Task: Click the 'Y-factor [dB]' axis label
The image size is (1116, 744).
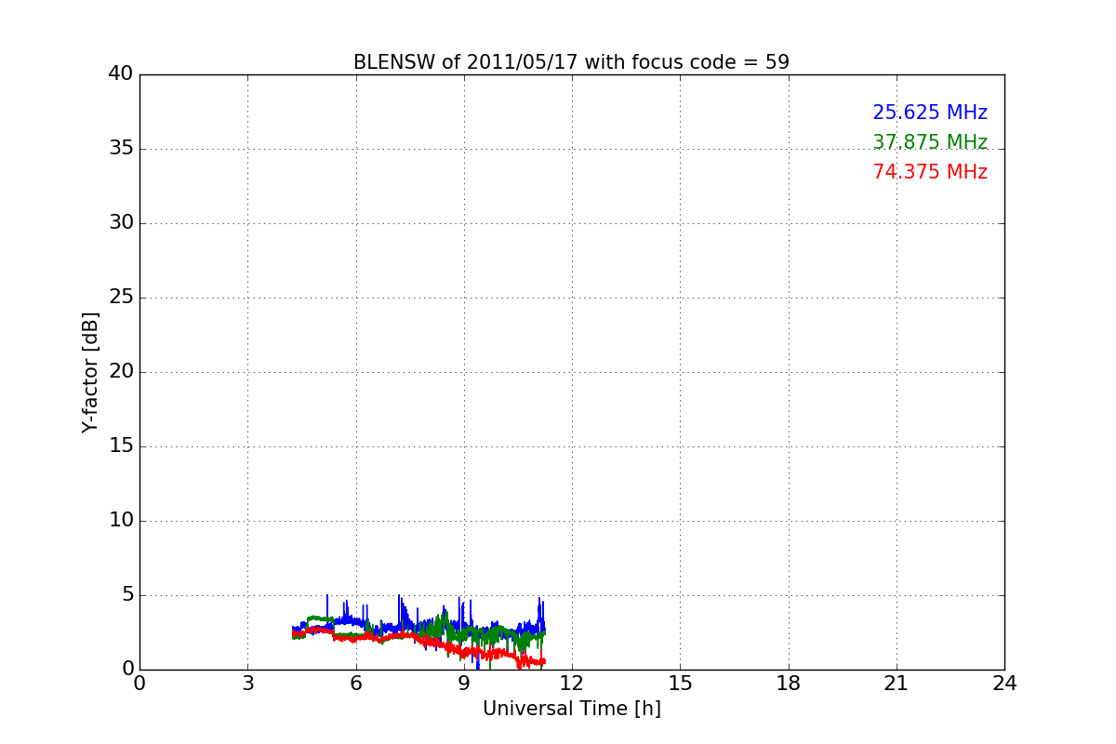Action: click(x=90, y=372)
